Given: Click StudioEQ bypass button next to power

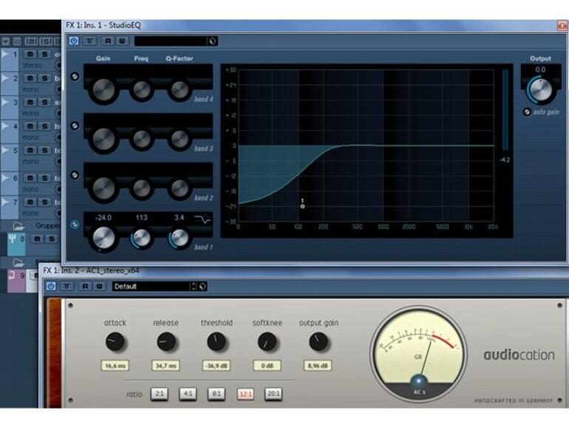Looking at the screenshot, I should click(x=89, y=41).
